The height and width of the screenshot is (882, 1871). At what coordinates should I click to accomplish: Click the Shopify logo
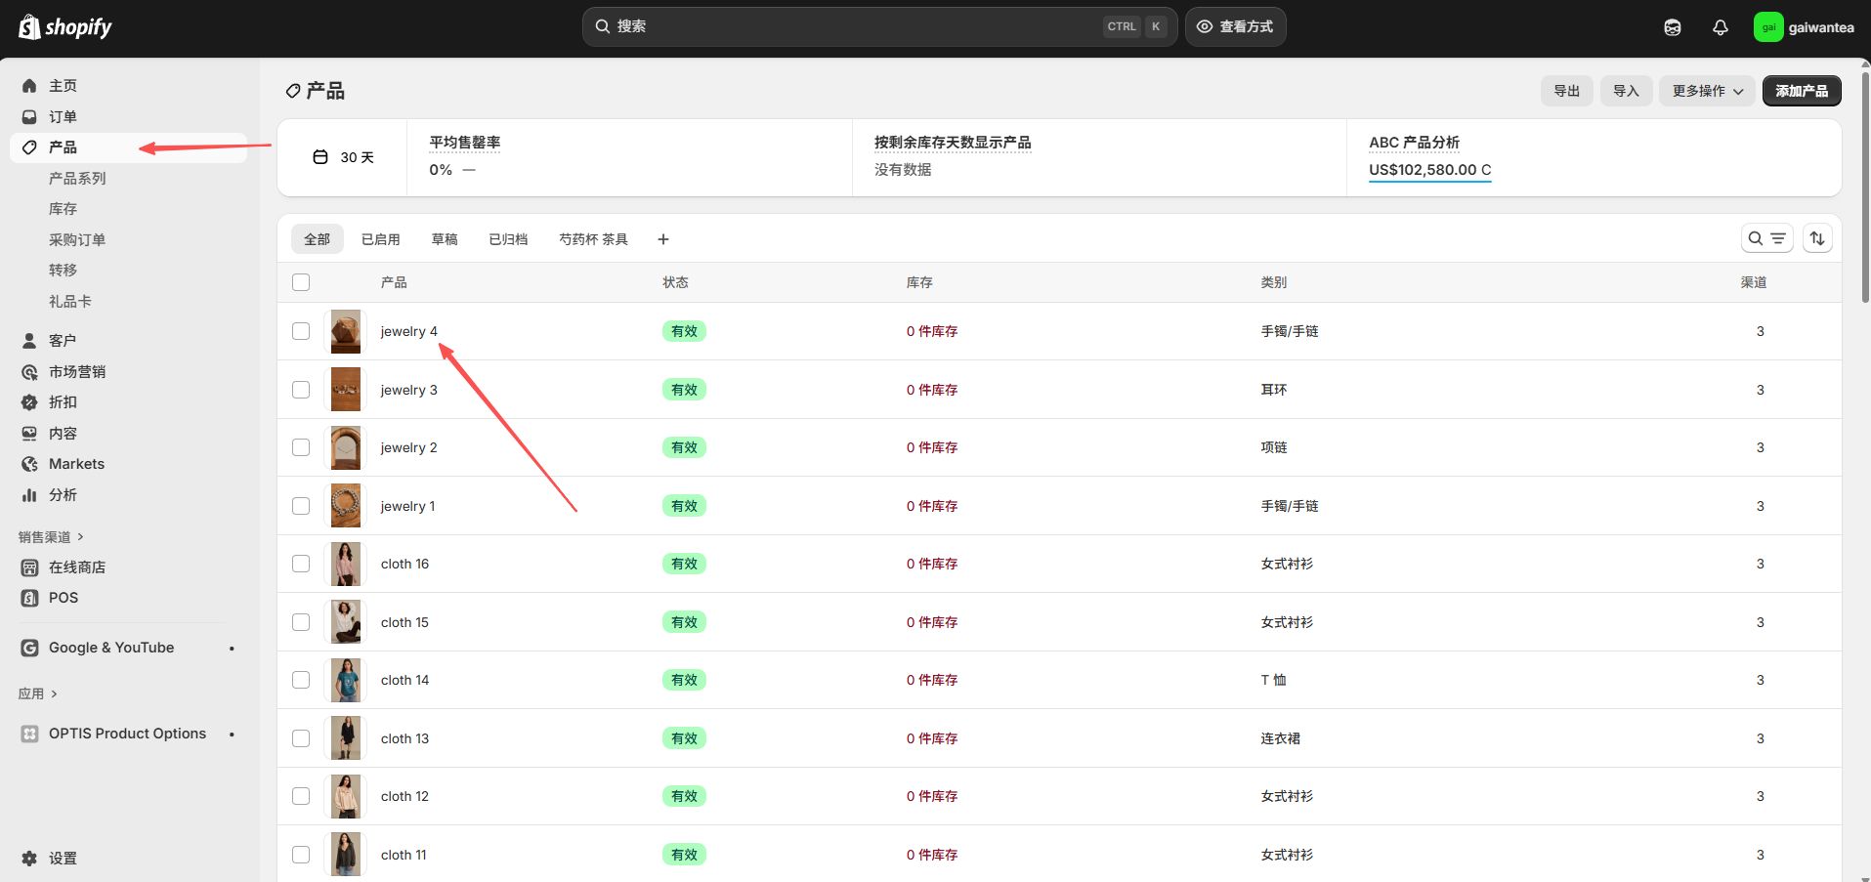point(65,27)
